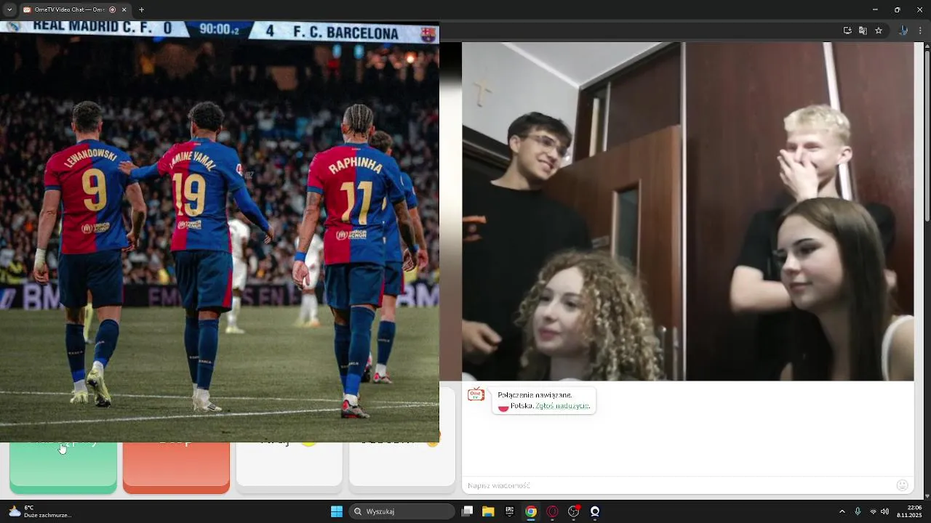This screenshot has width=931, height=523.
Task: Open the Chrome profile avatar
Action: pos(903,31)
